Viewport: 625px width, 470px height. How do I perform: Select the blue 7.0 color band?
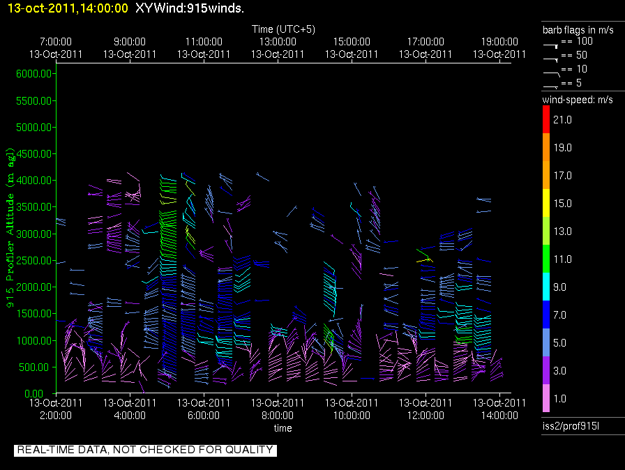[546, 314]
